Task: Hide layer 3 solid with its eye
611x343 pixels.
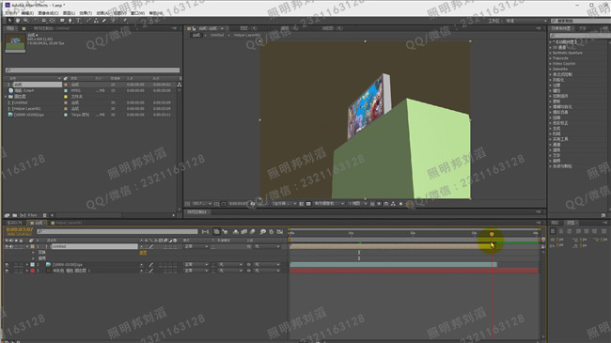Action: pos(7,270)
